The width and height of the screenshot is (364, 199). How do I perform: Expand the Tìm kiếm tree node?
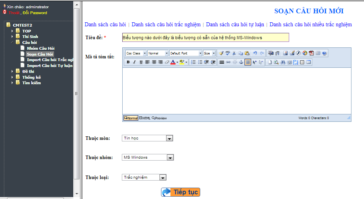(12, 83)
